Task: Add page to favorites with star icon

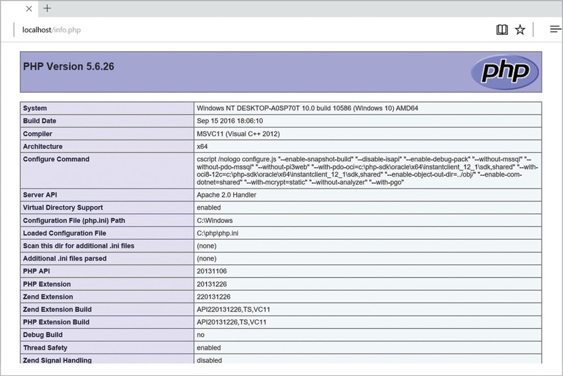Action: (520, 30)
